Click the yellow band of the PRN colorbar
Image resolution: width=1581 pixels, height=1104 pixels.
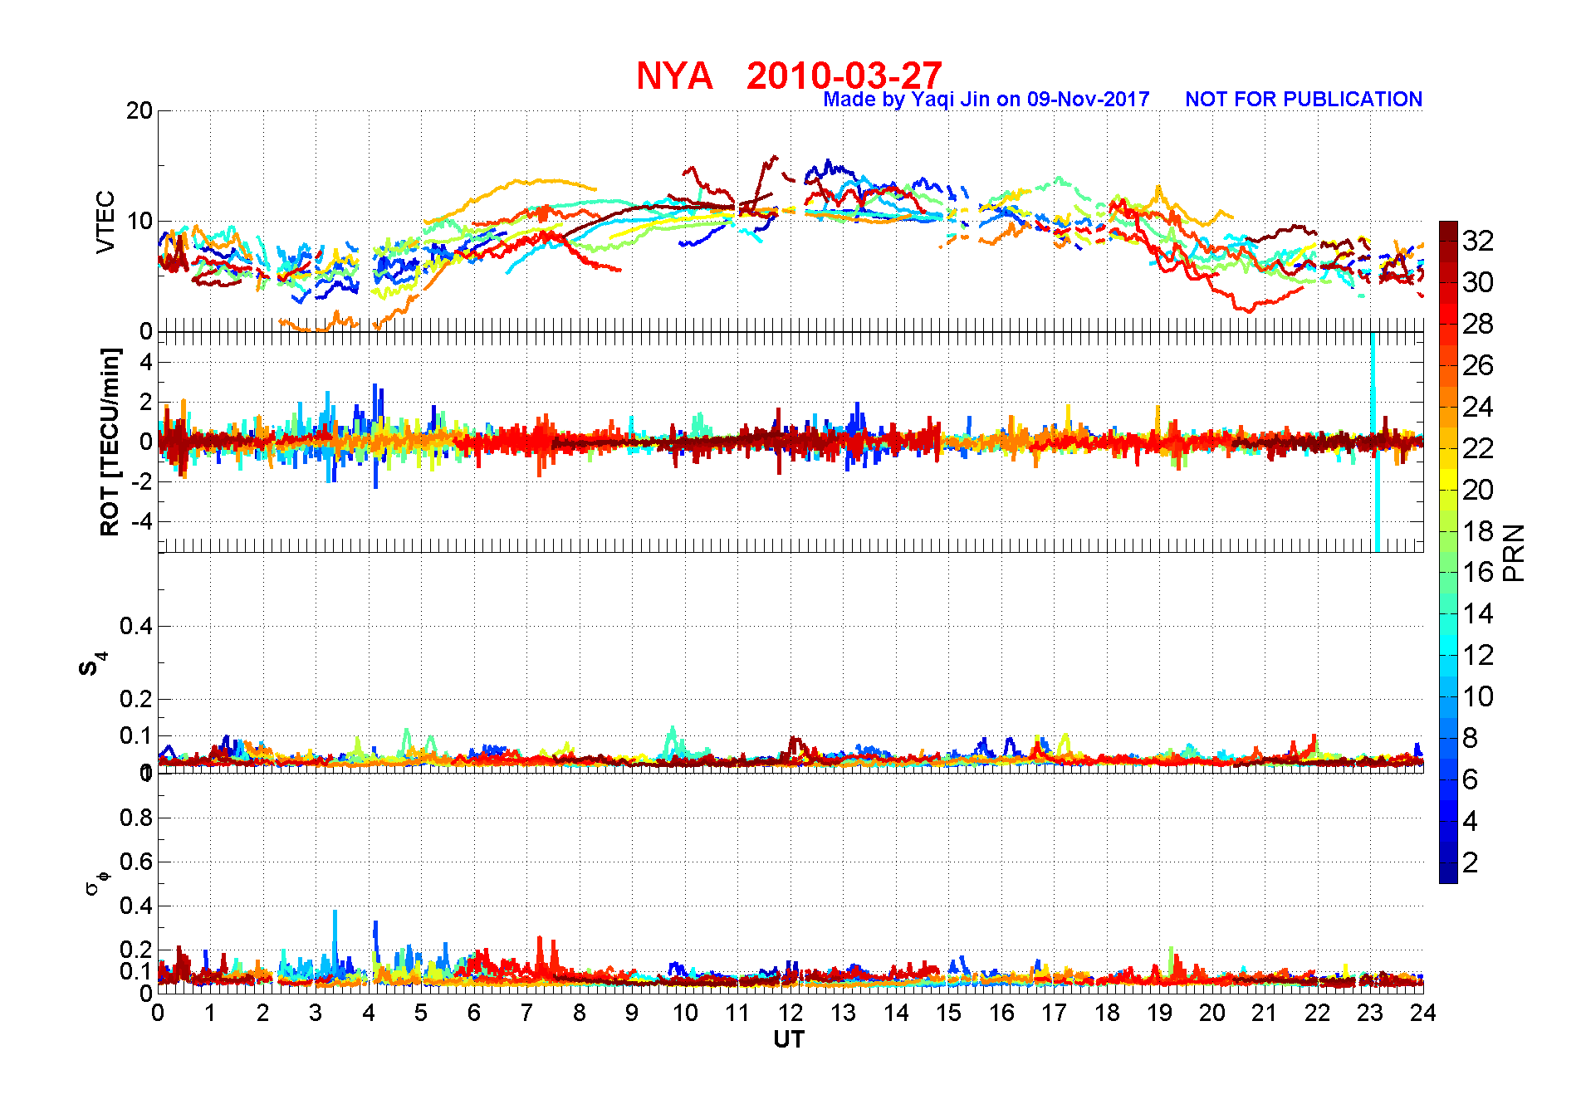[x=1448, y=480]
